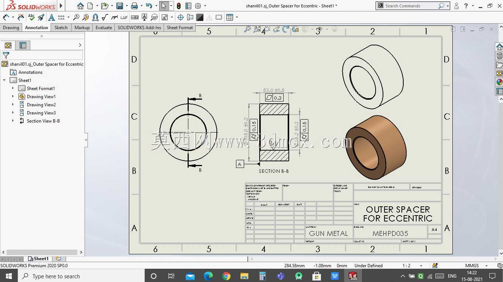Image resolution: width=503 pixels, height=282 pixels.
Task: Open the Tables dropdown arrow
Action: point(237,17)
